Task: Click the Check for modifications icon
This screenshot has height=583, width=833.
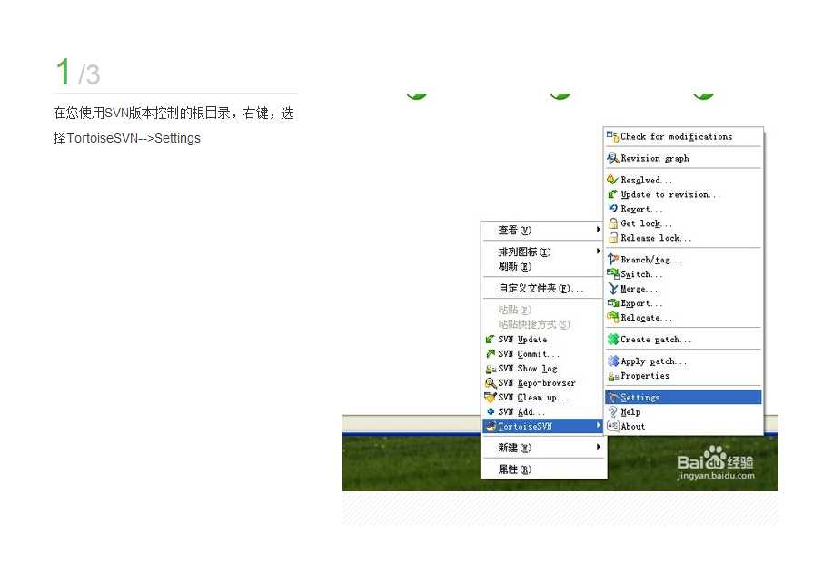Action: (612, 136)
